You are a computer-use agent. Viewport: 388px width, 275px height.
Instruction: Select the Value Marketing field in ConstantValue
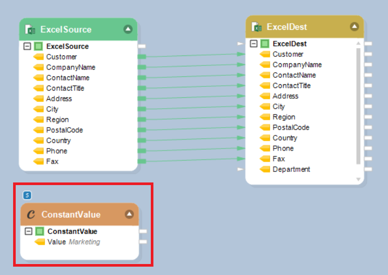(x=73, y=242)
